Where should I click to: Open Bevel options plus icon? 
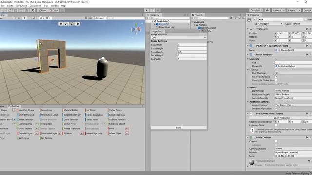[x=127, y=129]
